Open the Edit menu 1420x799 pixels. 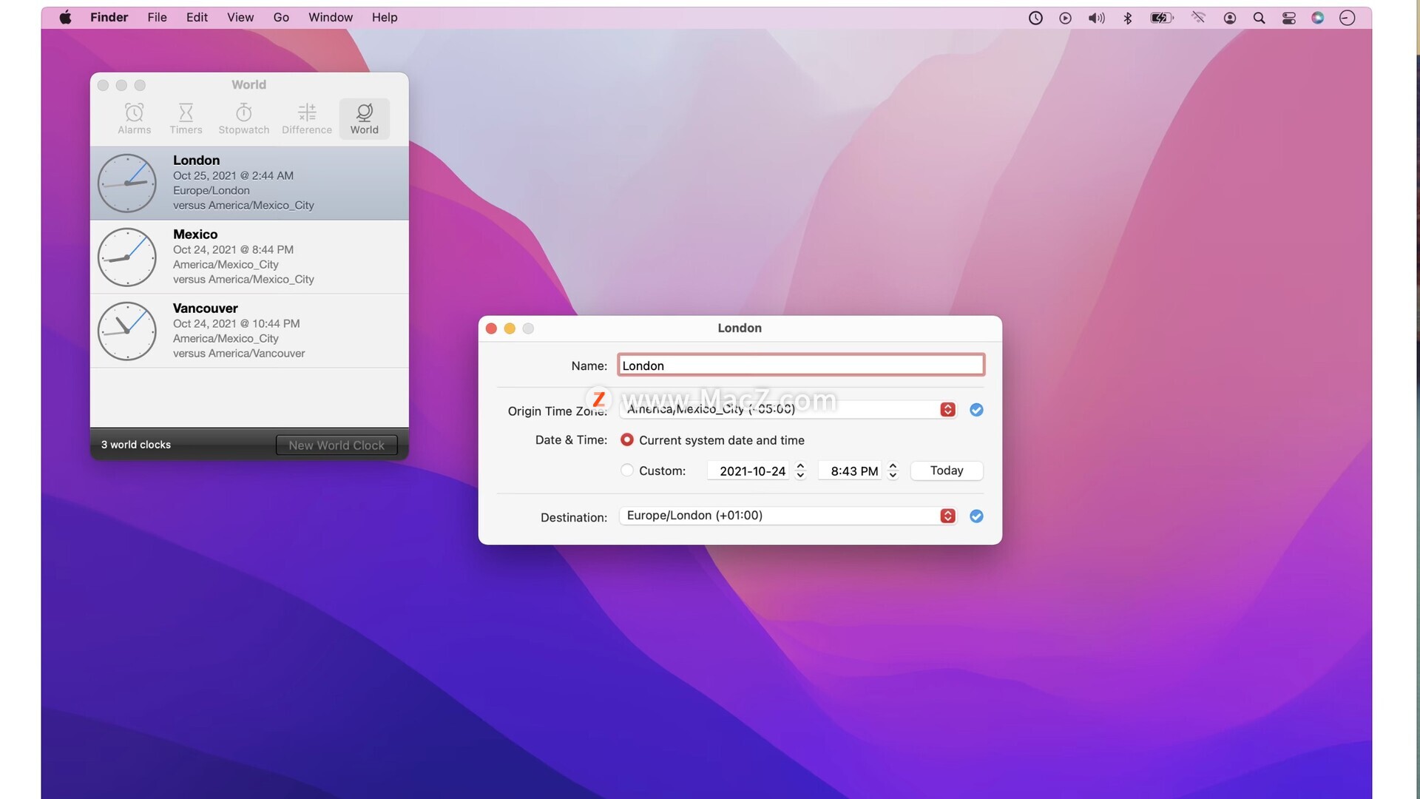197,18
